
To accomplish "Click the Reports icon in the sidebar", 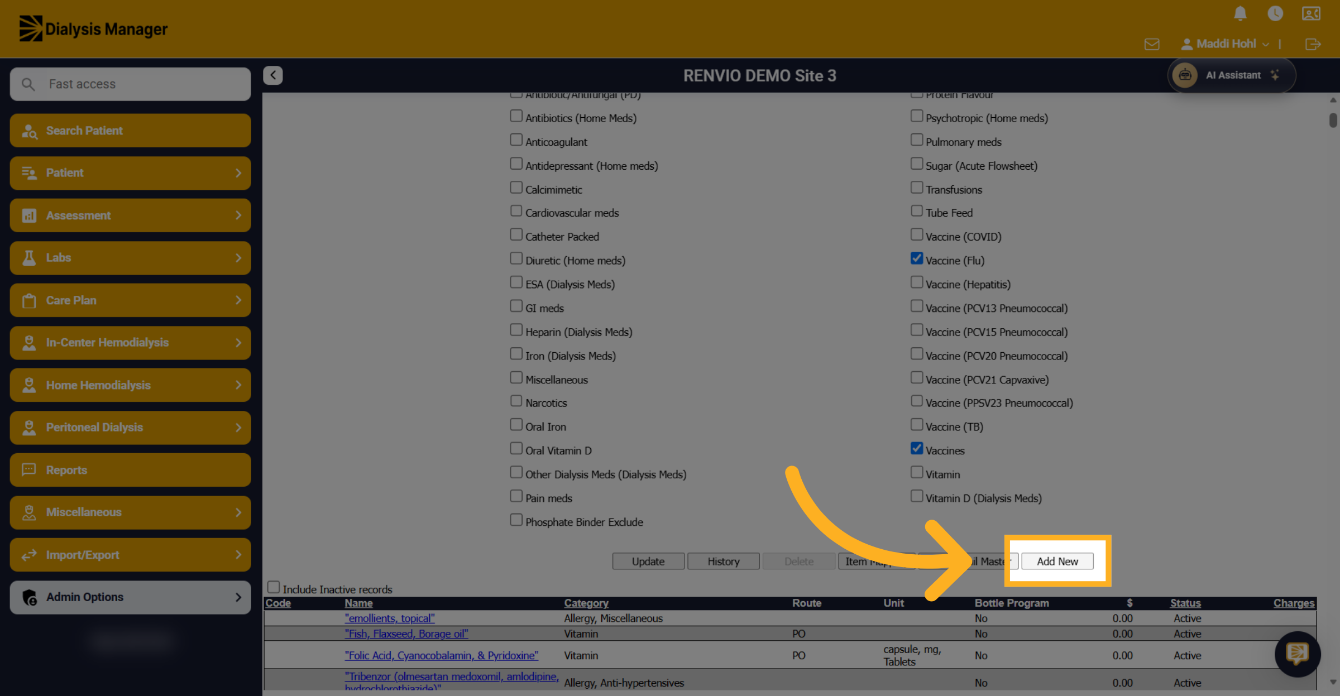I will [x=29, y=470].
